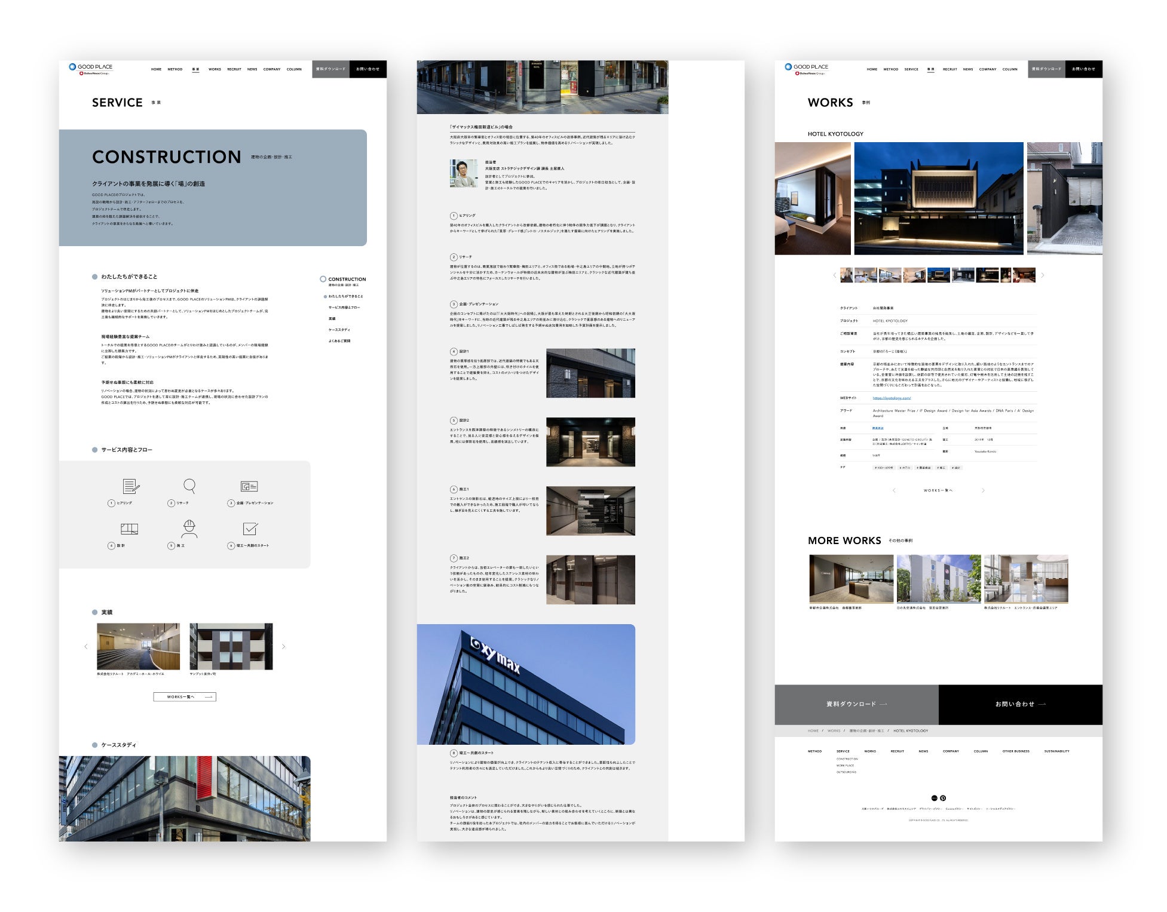Click the black round social icon in the footer
This screenshot has height=912, width=1167.
pos(935,798)
